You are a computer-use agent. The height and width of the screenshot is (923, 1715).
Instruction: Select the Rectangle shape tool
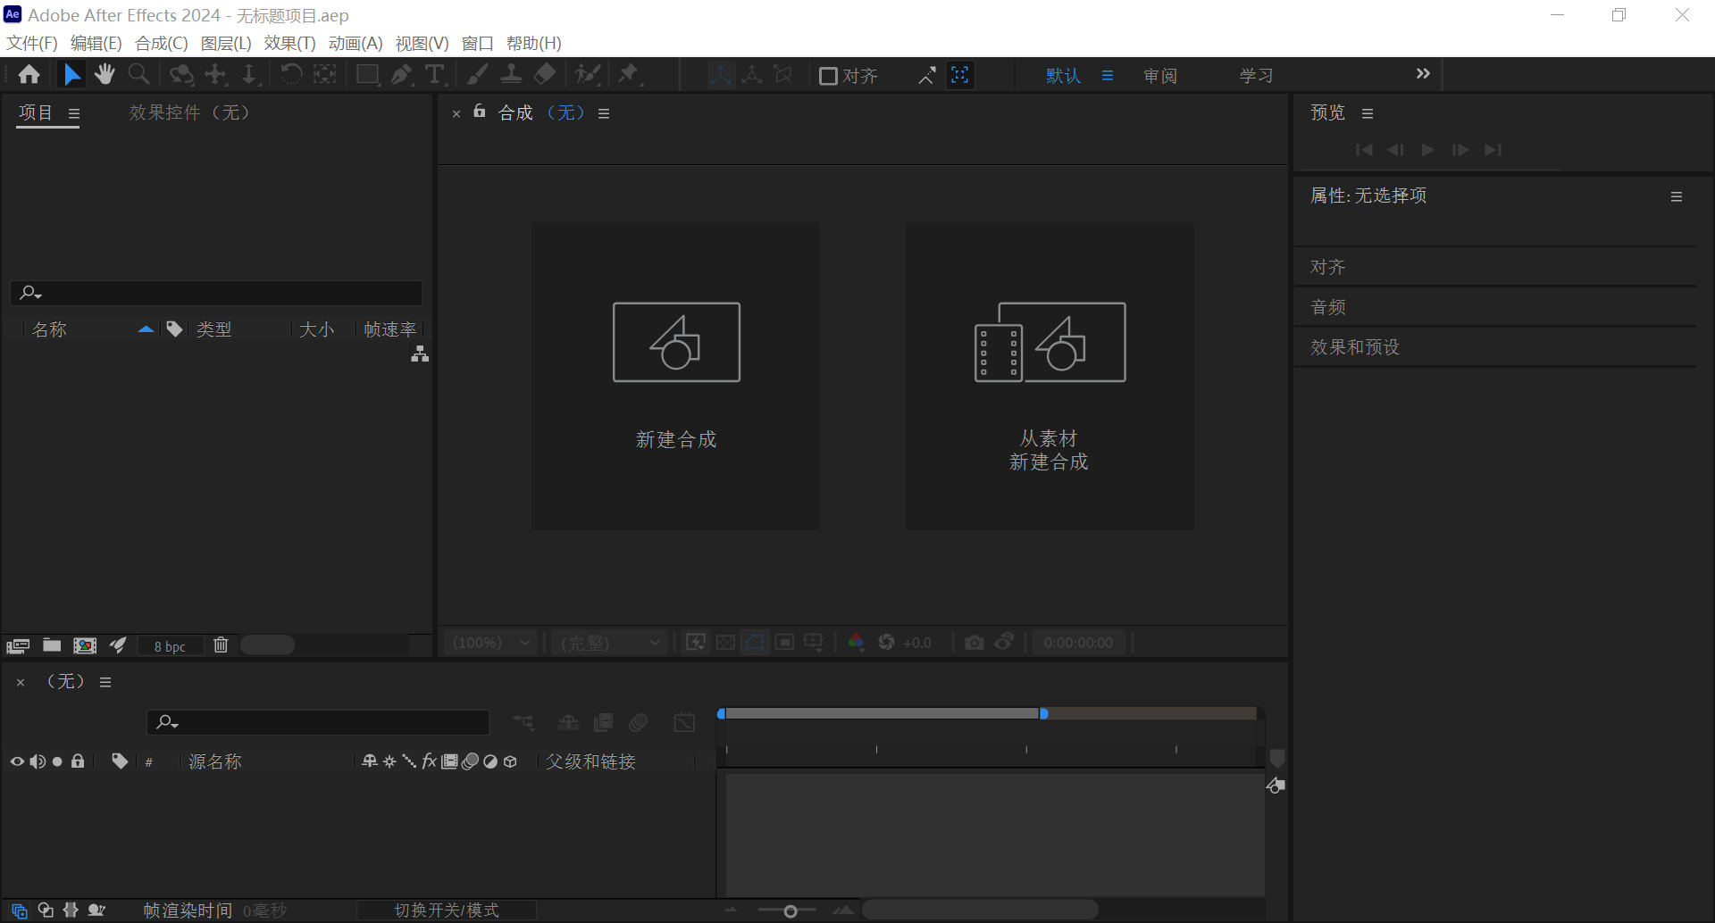coord(367,75)
